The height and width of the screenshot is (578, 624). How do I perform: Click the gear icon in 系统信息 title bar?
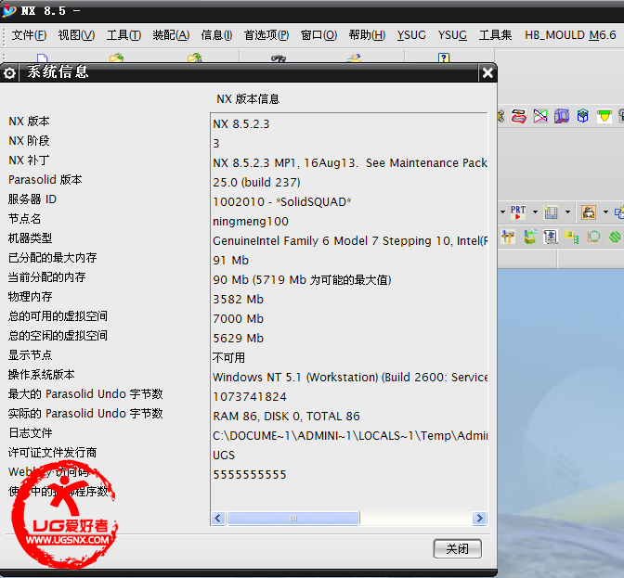click(x=9, y=73)
